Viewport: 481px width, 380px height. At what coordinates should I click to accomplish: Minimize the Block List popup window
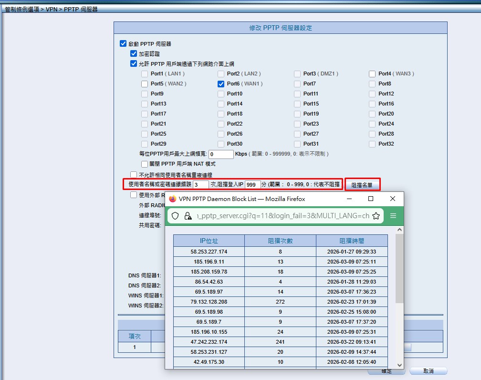(x=349, y=199)
